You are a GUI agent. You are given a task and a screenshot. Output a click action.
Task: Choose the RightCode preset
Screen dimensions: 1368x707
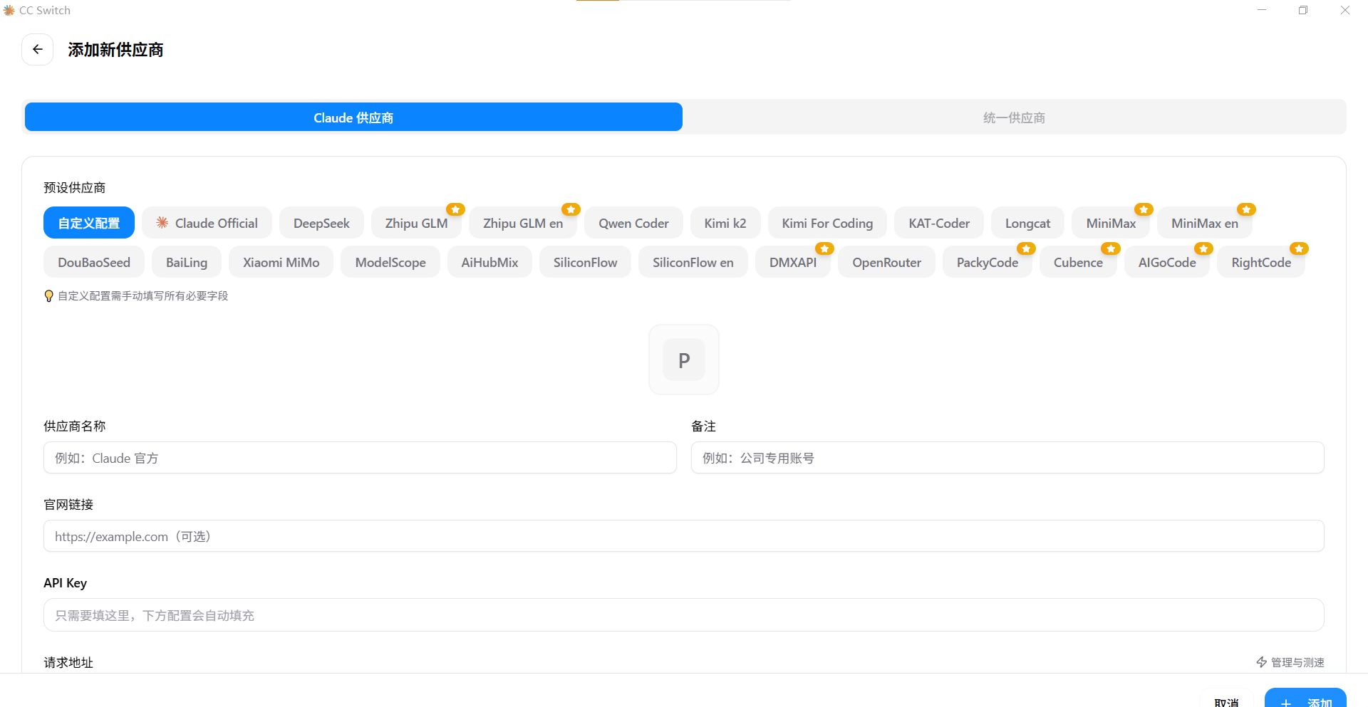point(1261,262)
